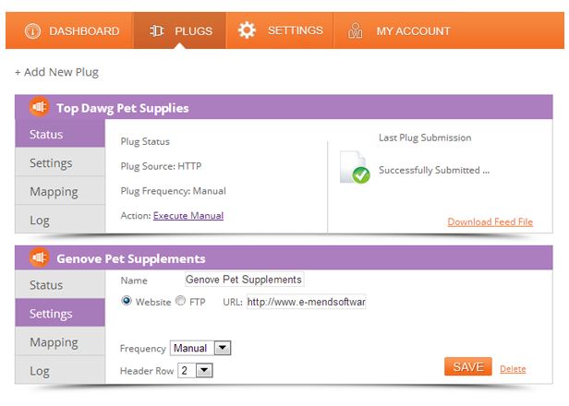Open Settings tab for Top Dawg Pet Supplies
Image resolution: width=569 pixels, height=406 pixels.
(51, 163)
